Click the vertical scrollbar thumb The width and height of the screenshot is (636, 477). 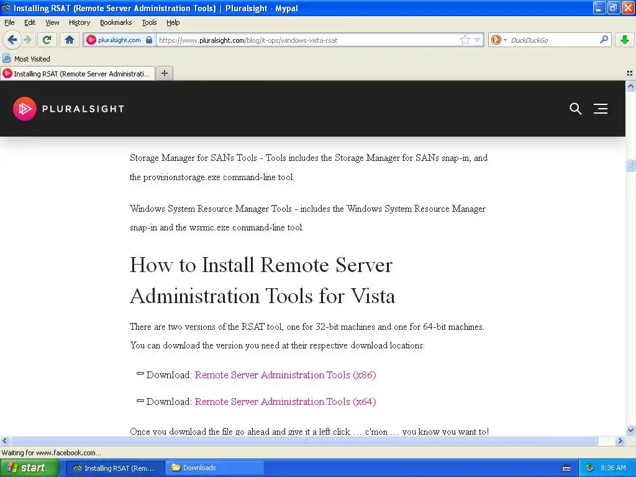pyautogui.click(x=630, y=165)
